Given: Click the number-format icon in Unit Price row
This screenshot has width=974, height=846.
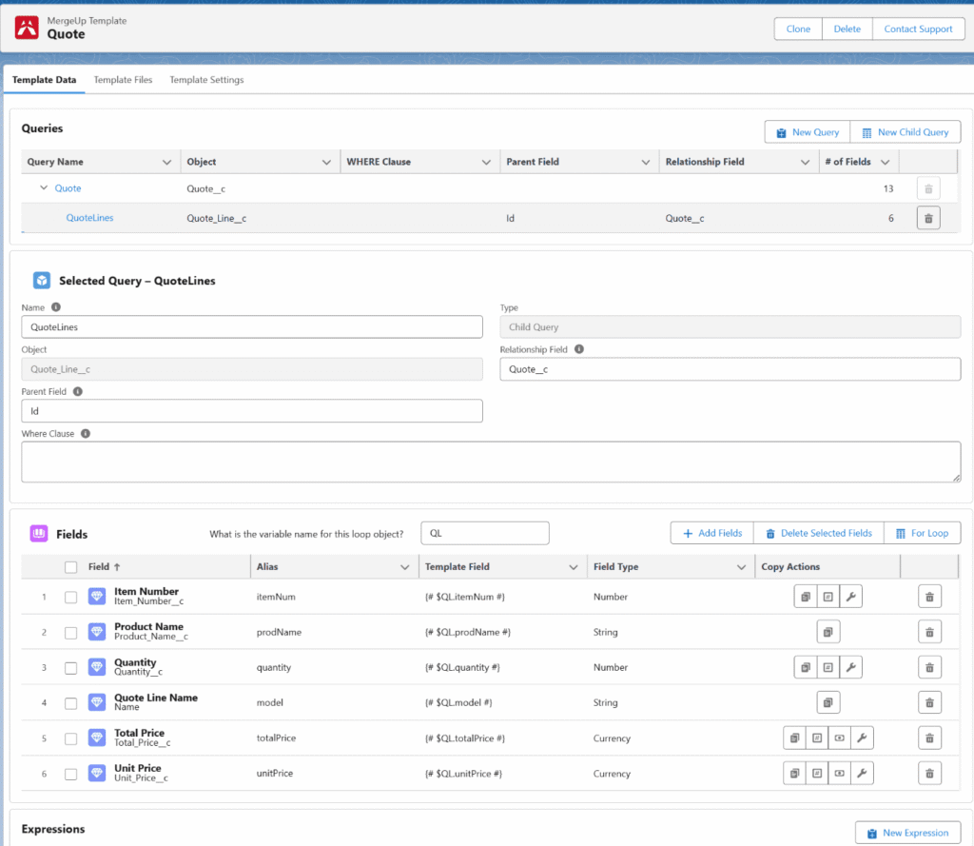Looking at the screenshot, I should [x=817, y=774].
